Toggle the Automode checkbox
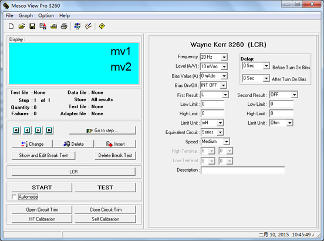Image resolution: width=324 pixels, height=241 pixels. pyautogui.click(x=14, y=197)
